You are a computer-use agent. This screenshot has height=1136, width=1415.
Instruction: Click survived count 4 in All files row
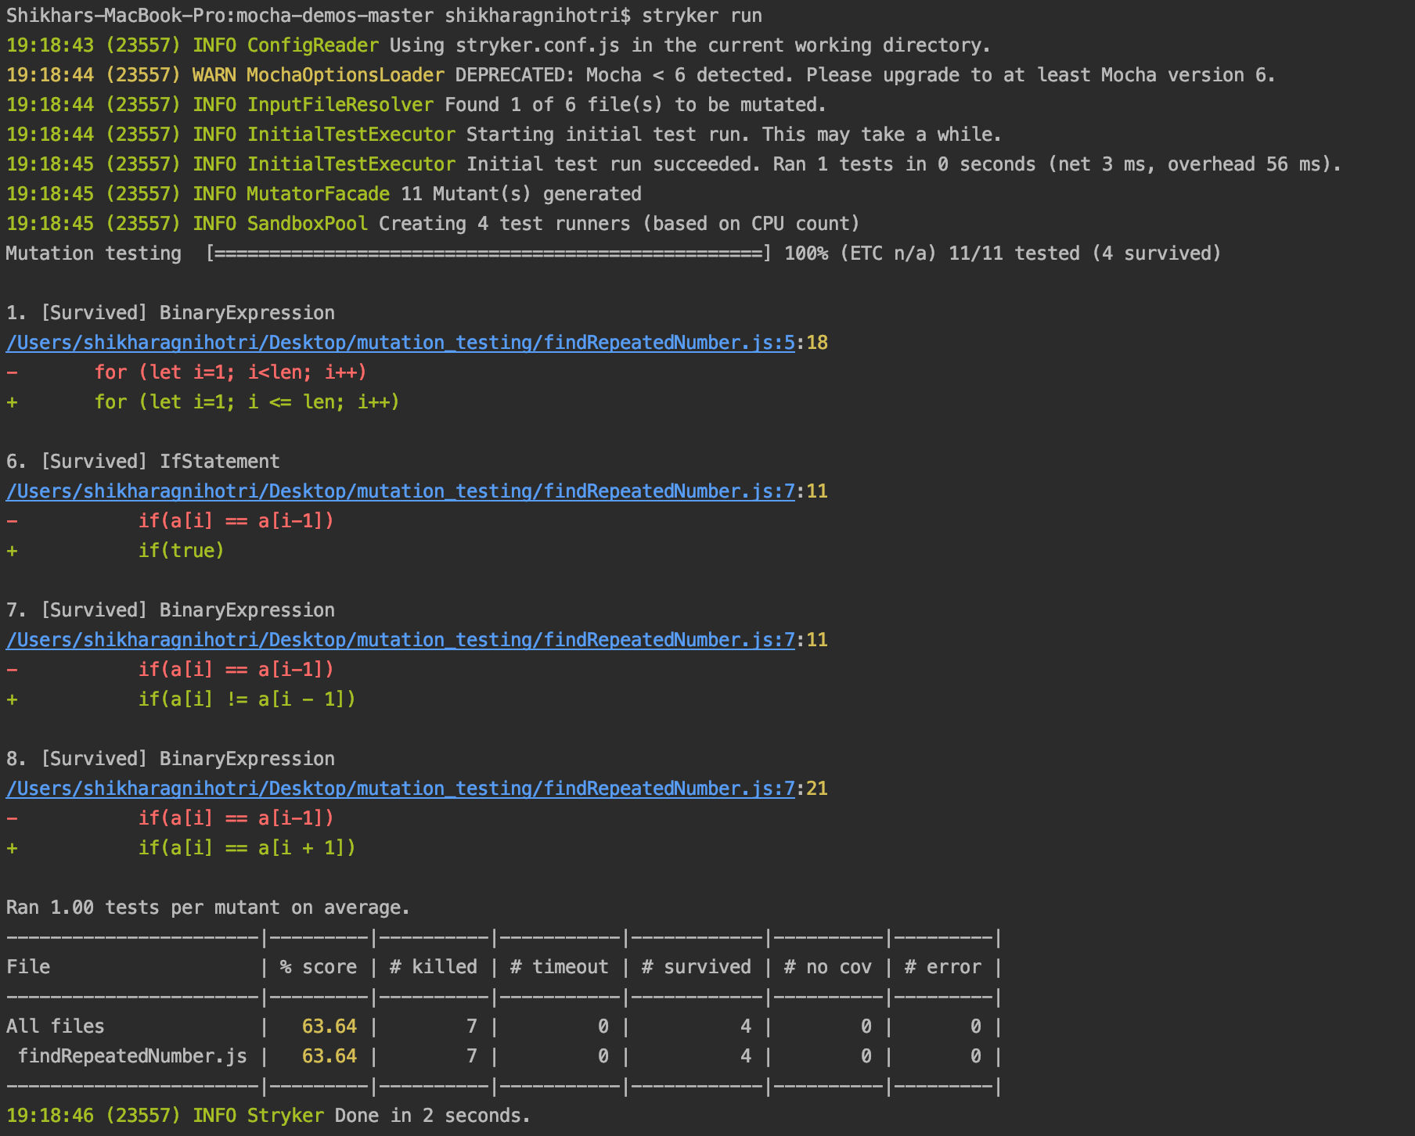746,1026
